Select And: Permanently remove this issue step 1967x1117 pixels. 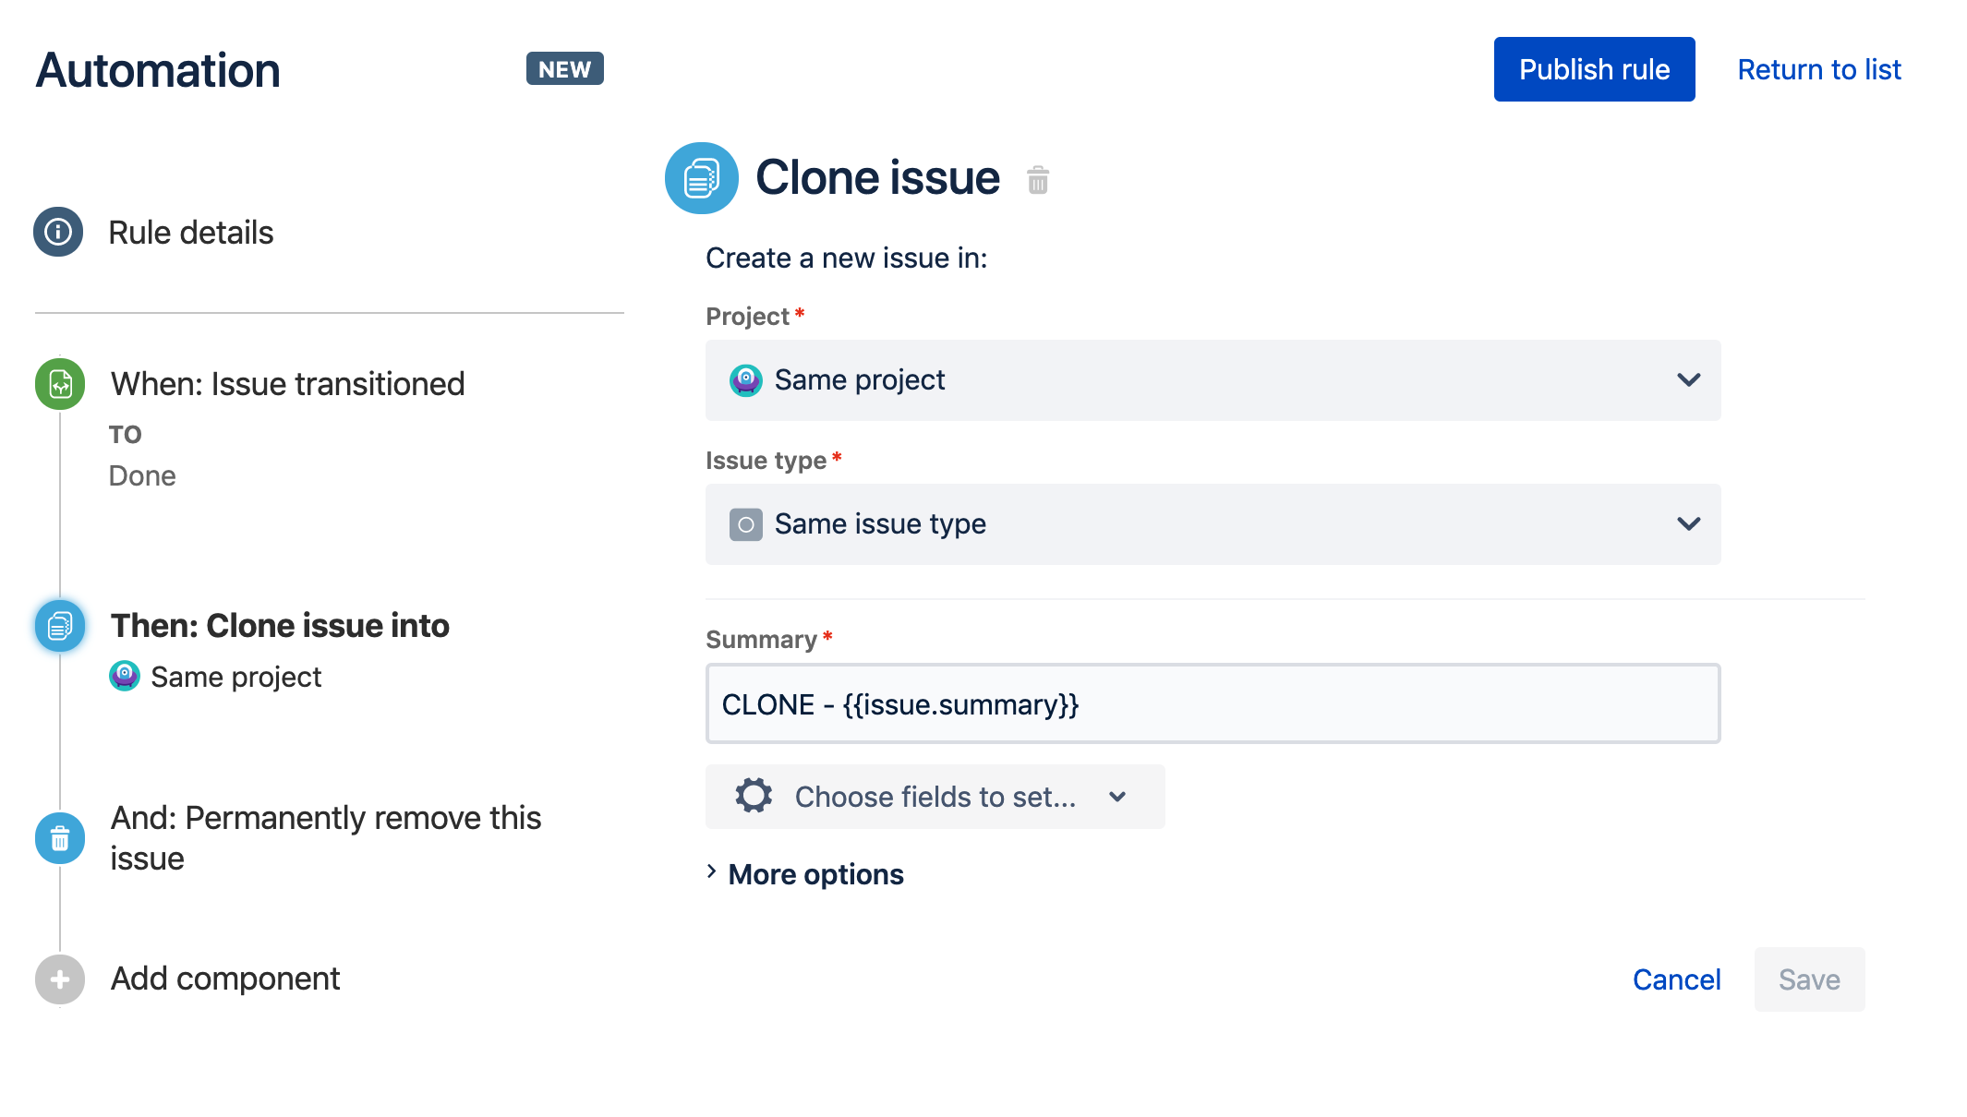pos(325,838)
